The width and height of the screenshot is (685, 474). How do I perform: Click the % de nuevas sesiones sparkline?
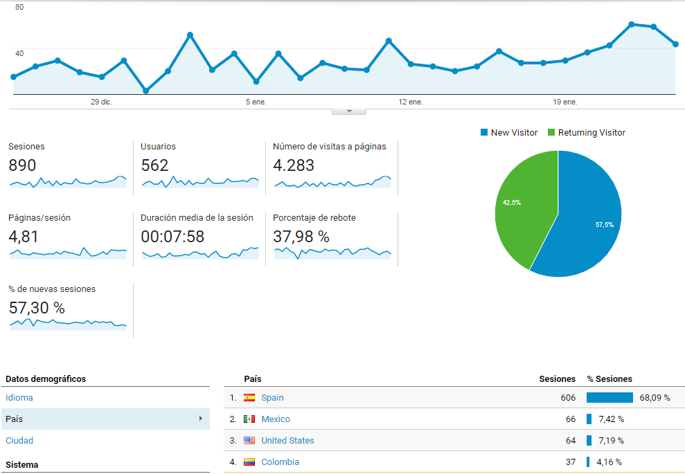(68, 325)
